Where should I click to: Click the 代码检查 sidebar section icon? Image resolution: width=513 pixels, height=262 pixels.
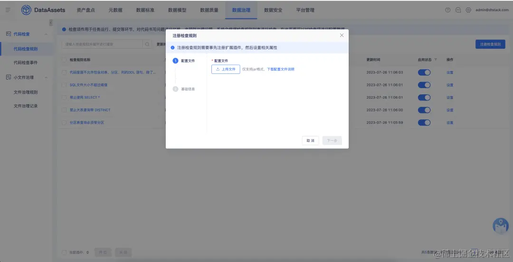9,34
